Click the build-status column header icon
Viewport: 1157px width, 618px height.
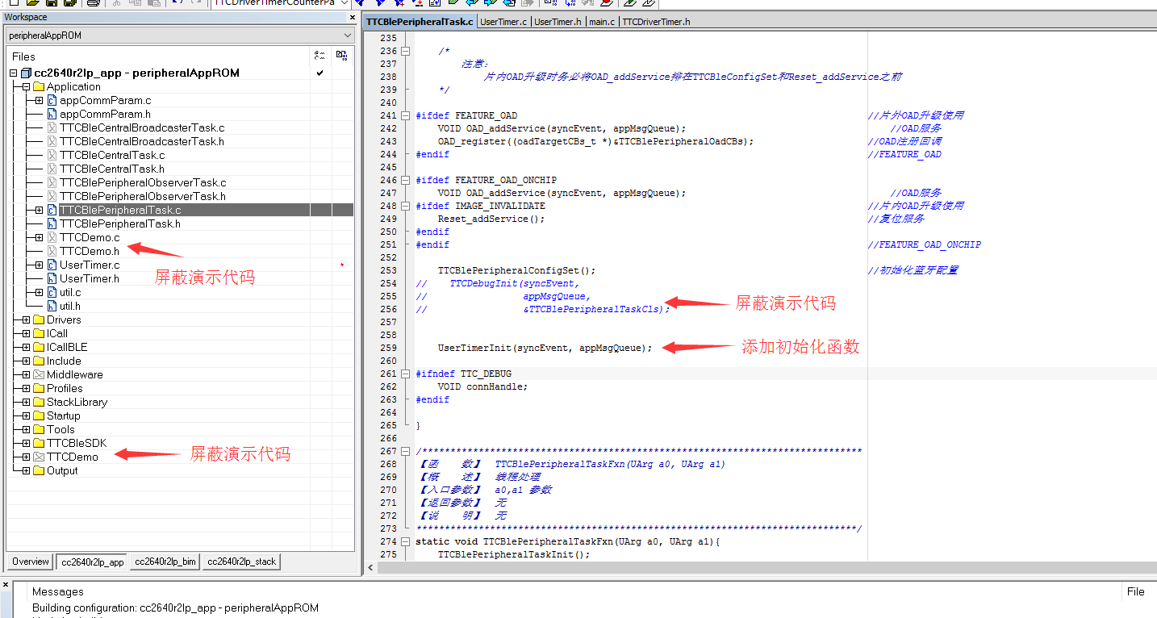coord(320,56)
